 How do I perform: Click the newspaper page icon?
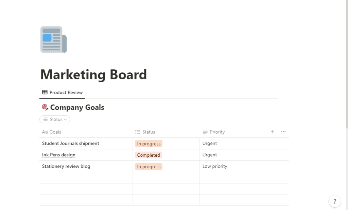(53, 39)
